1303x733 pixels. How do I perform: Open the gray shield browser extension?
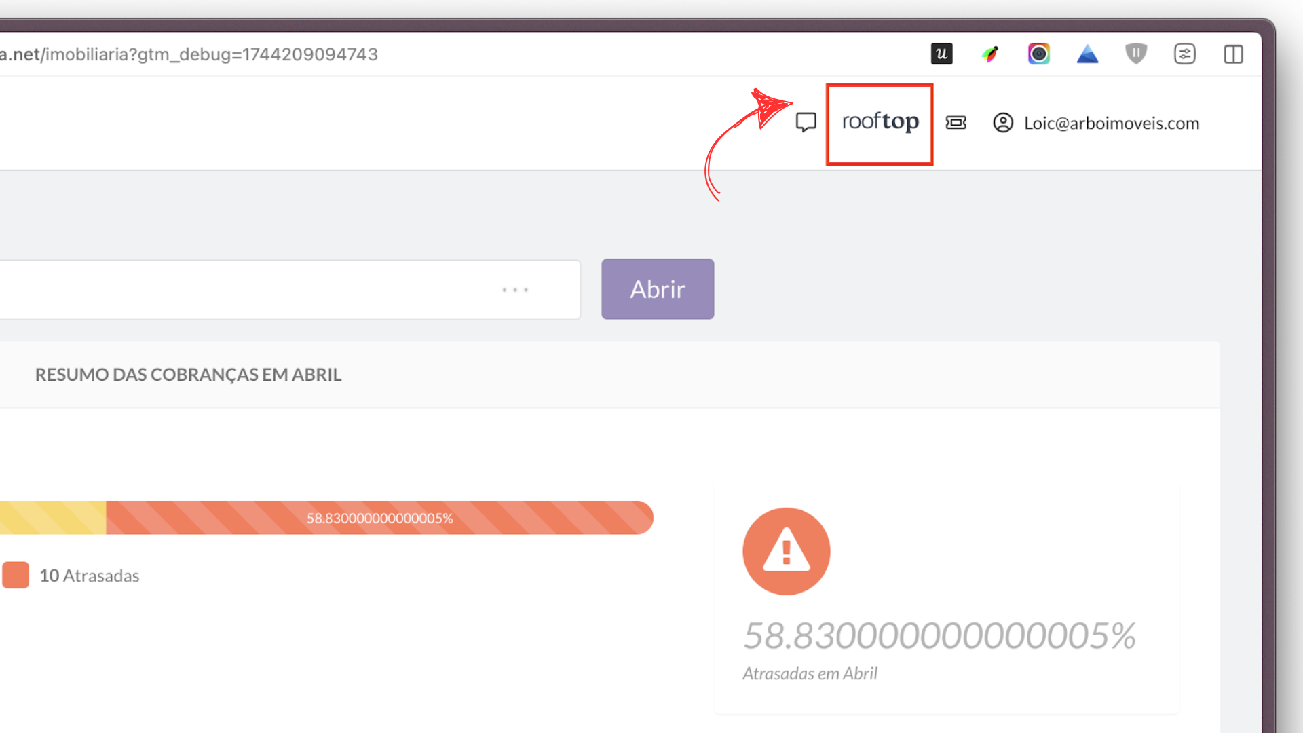pyautogui.click(x=1136, y=54)
